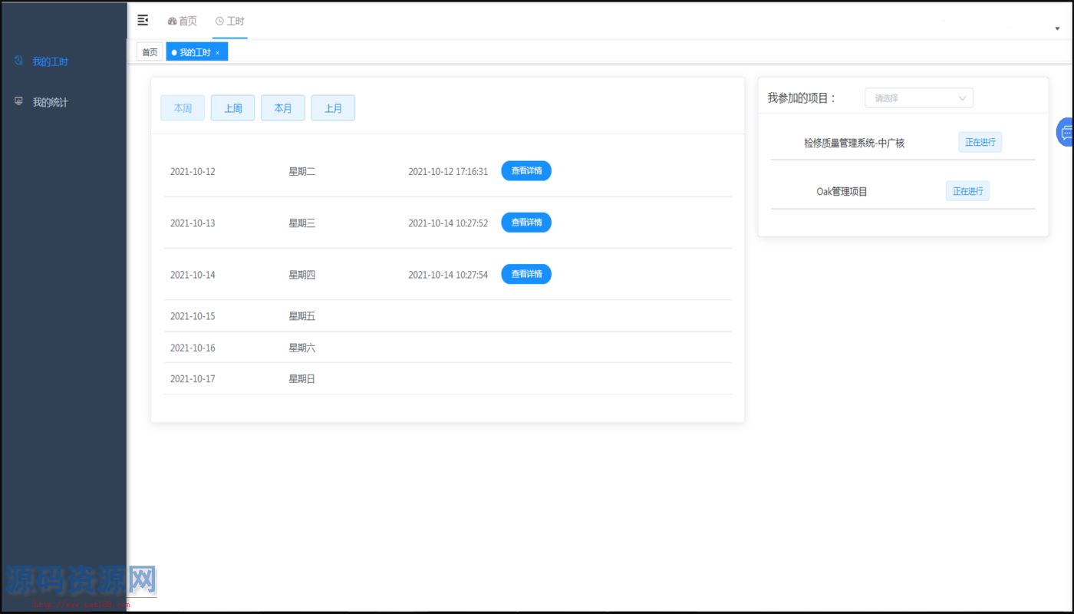Screen dimensions: 1074x614
Task: Click 星期五 weekday cell
Action: 301,316
